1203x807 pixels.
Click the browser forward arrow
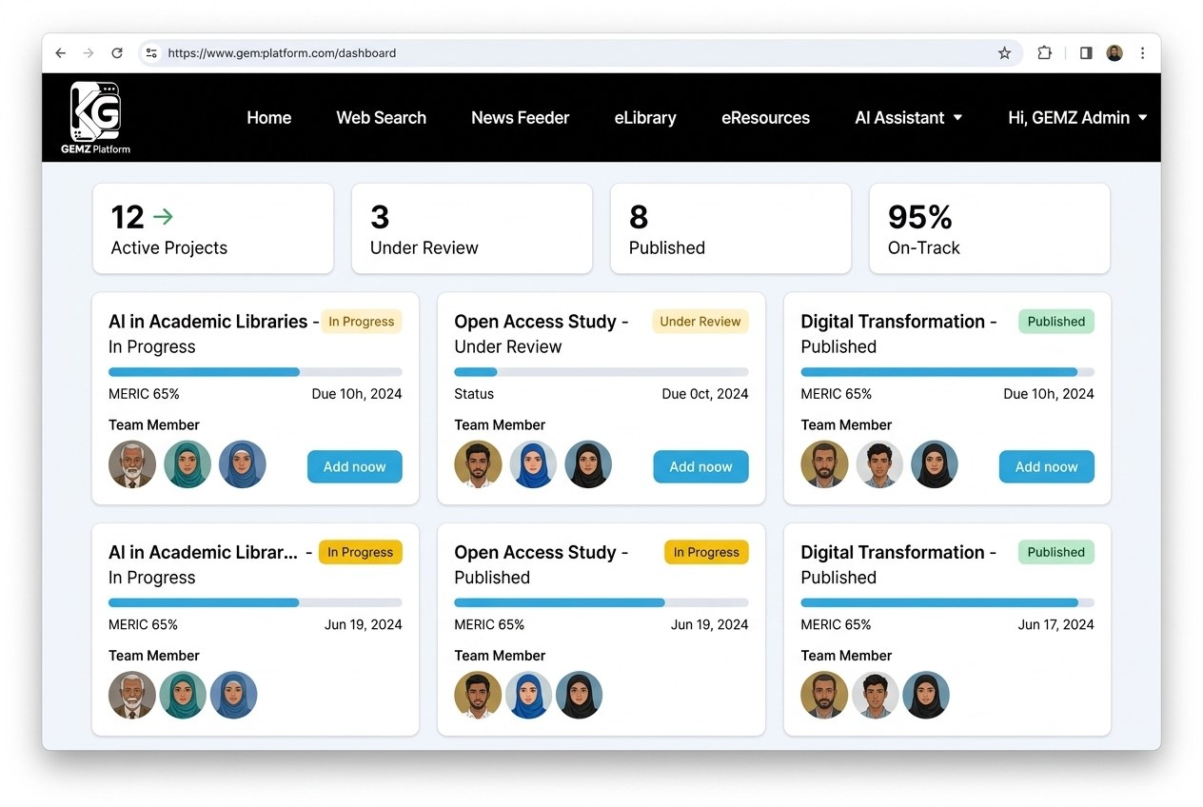(x=89, y=53)
